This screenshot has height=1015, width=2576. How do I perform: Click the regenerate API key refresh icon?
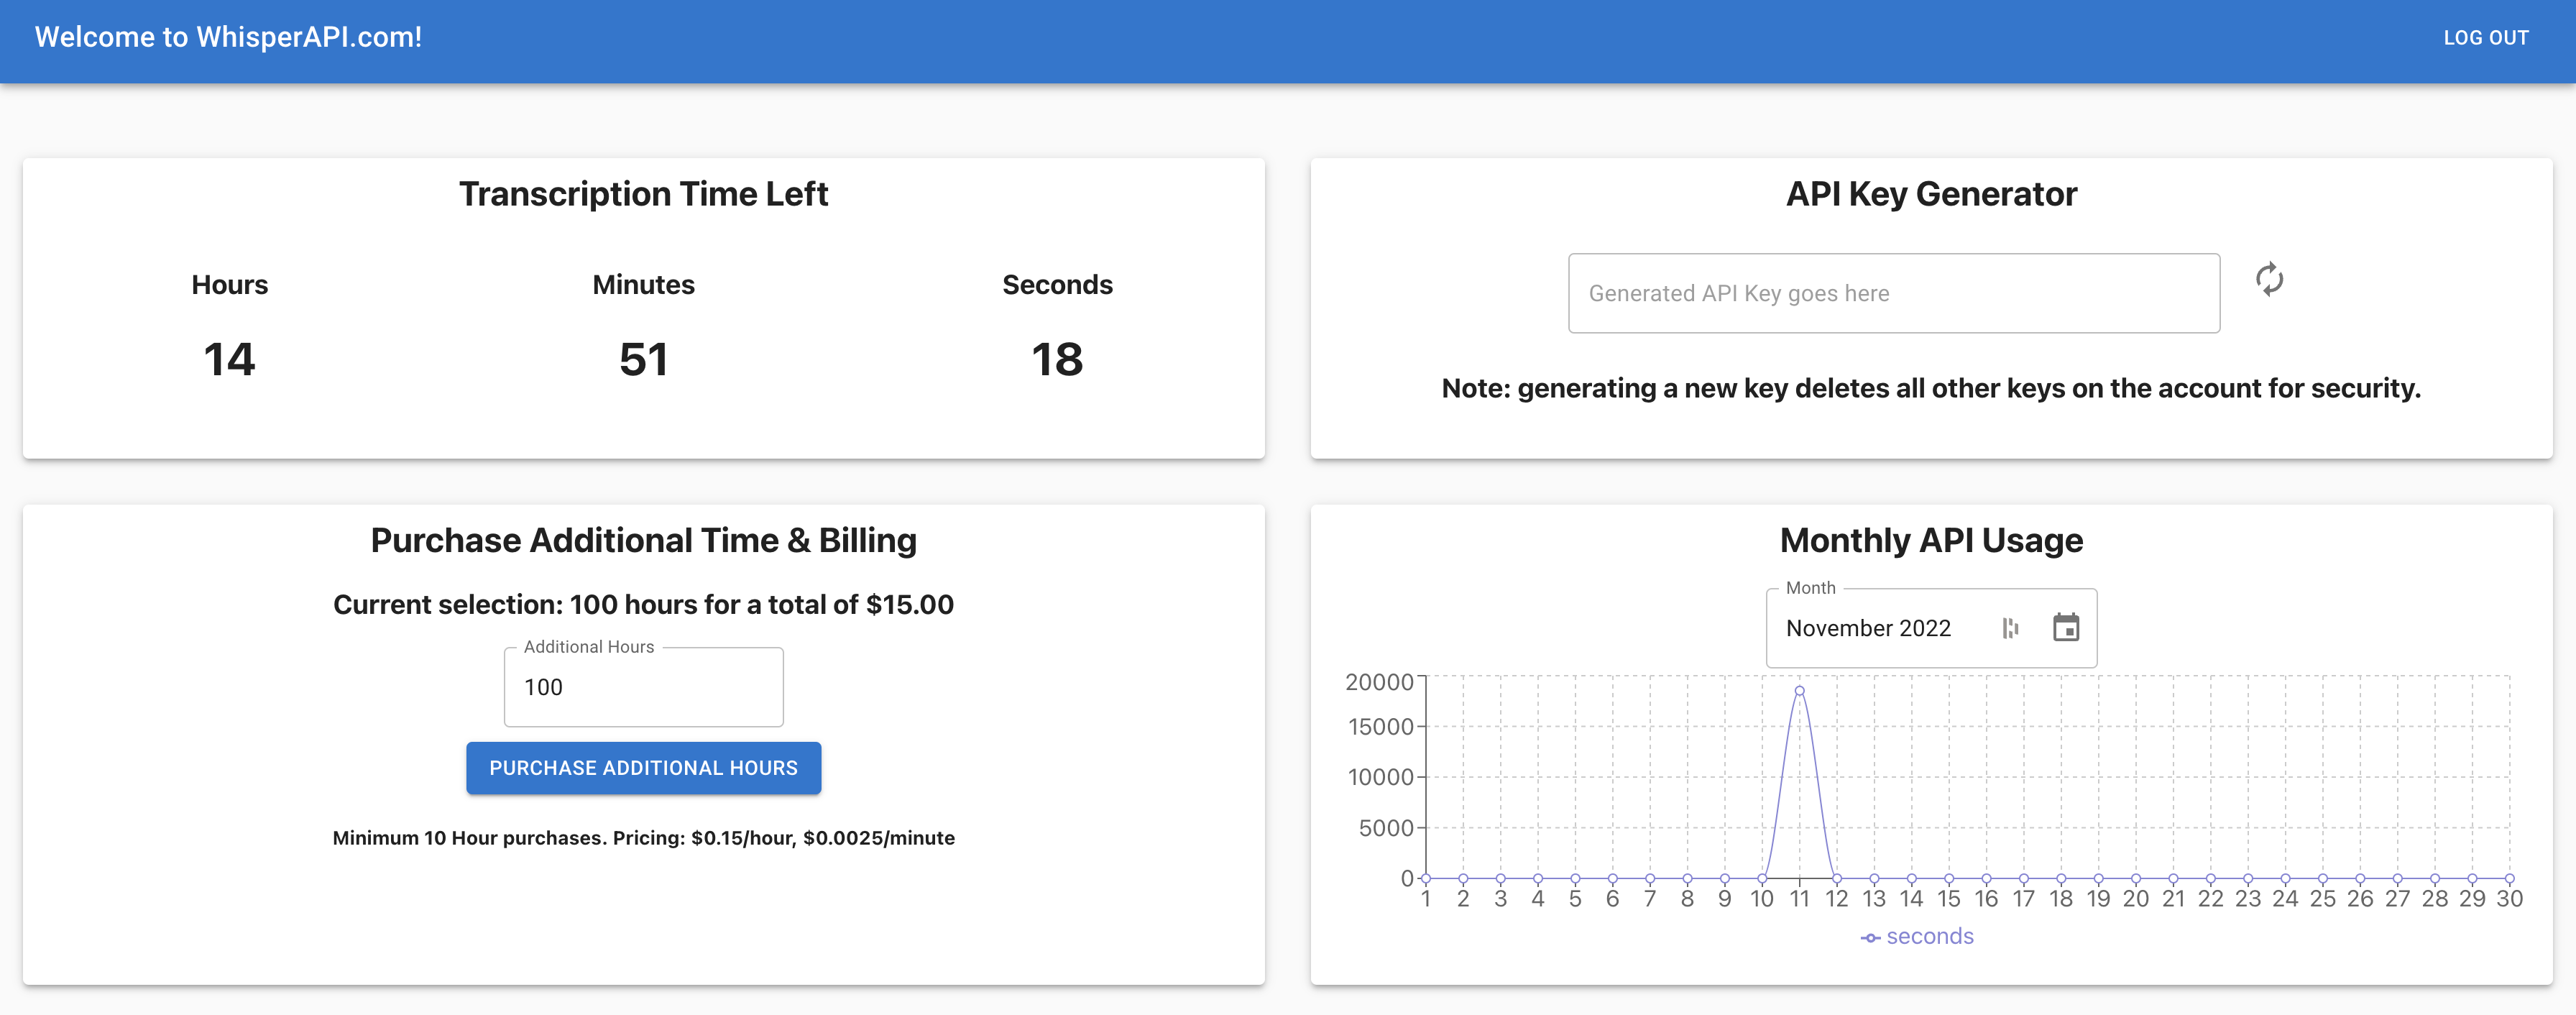pyautogui.click(x=2269, y=279)
